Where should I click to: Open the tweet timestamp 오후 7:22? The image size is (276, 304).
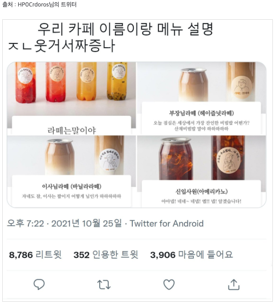pyautogui.click(x=26, y=224)
